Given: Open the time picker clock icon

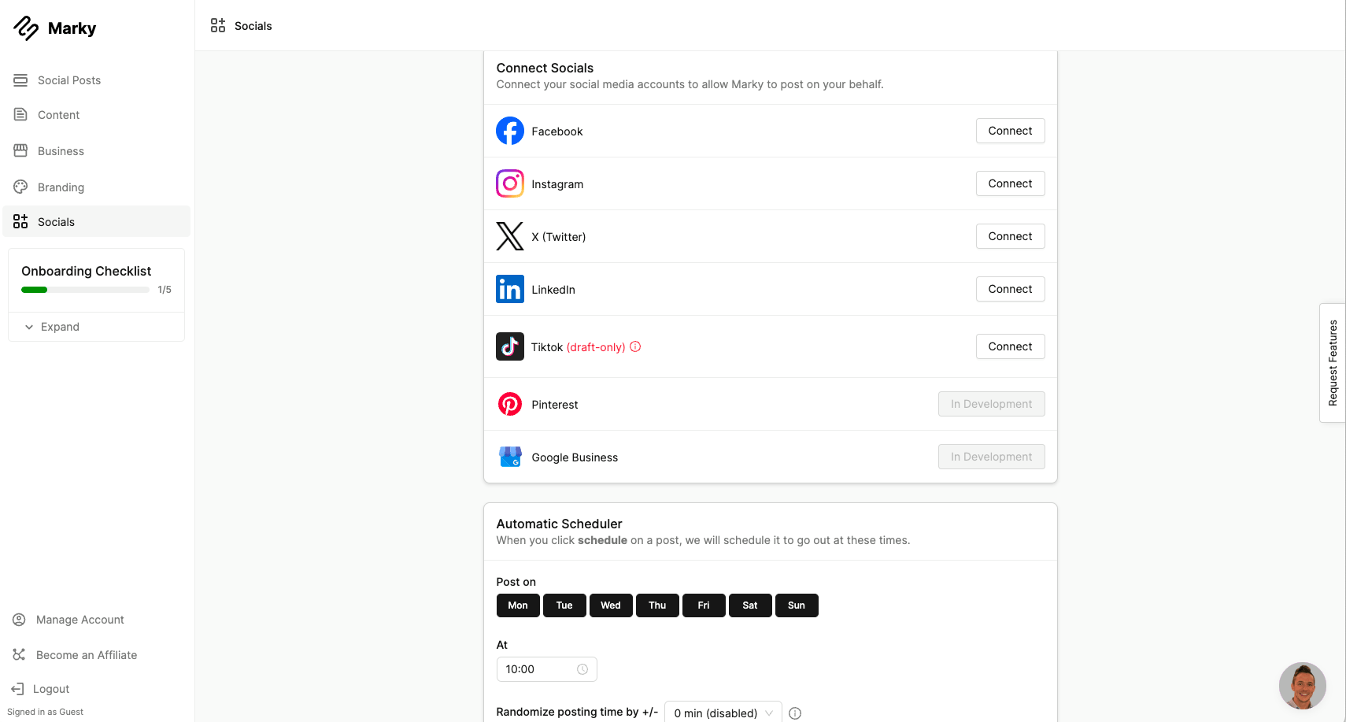Looking at the screenshot, I should [x=582, y=669].
